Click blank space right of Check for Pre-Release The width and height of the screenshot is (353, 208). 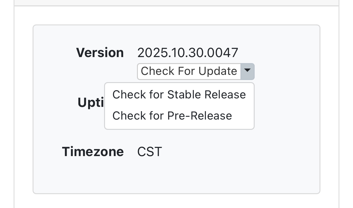(243, 116)
